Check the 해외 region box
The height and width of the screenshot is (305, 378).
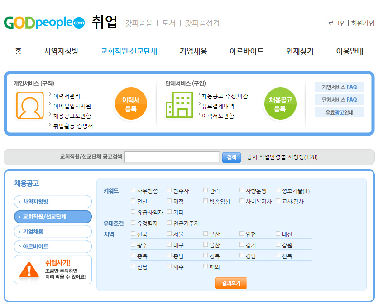(x=206, y=266)
